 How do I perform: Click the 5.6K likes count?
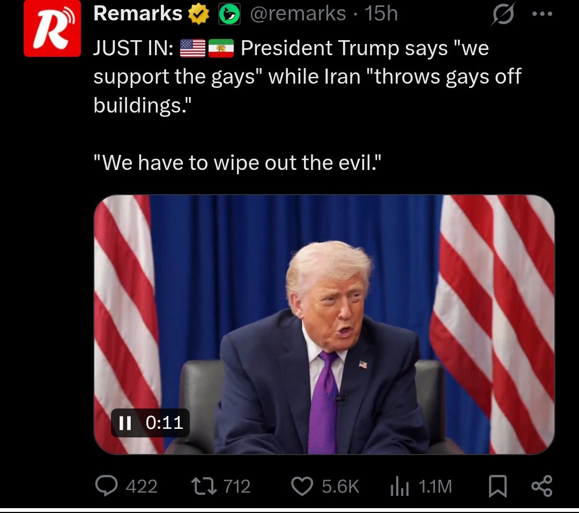click(x=340, y=486)
